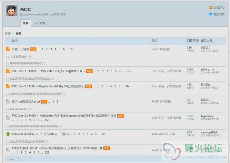Go to page 6 of Creo 4.0 thread
The height and width of the screenshot is (163, 230).
pos(120,71)
